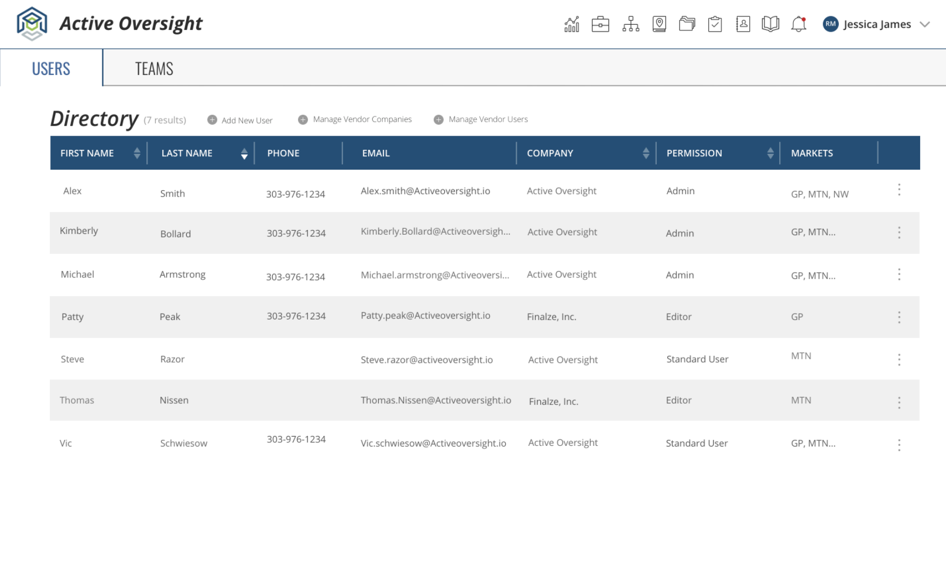946x577 pixels.
Task: Click the Active Oversight logo
Action: pyautogui.click(x=32, y=23)
